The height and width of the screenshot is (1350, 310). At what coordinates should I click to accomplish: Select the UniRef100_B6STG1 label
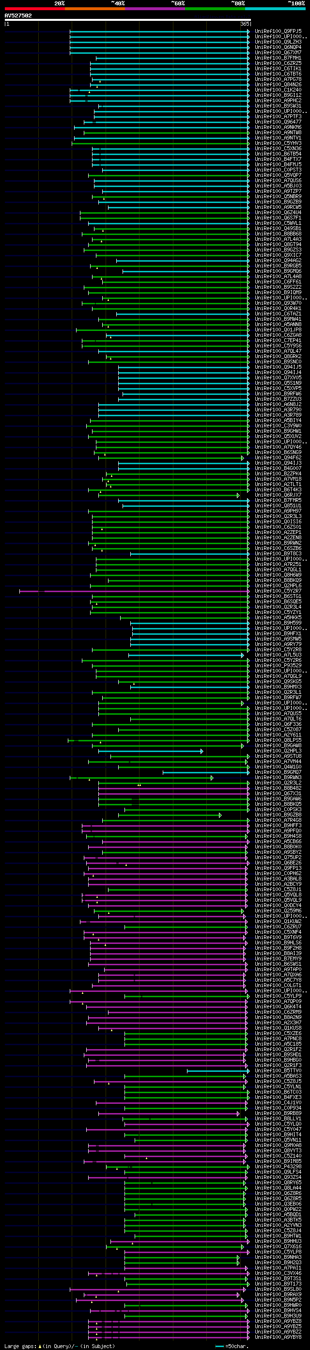pyautogui.click(x=278, y=597)
